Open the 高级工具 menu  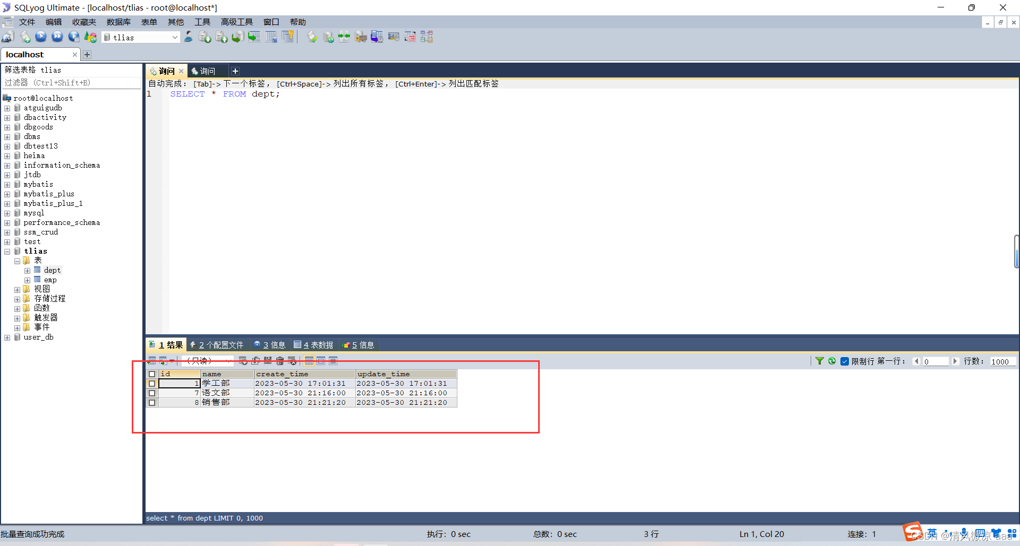237,22
